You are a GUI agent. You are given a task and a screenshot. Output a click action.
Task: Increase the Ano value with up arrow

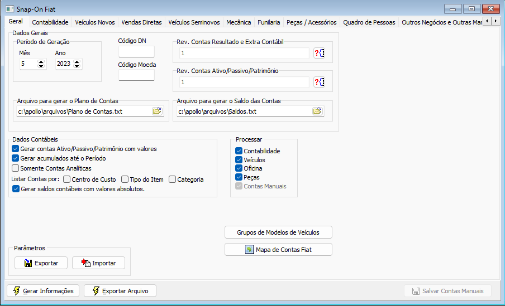tap(77, 62)
